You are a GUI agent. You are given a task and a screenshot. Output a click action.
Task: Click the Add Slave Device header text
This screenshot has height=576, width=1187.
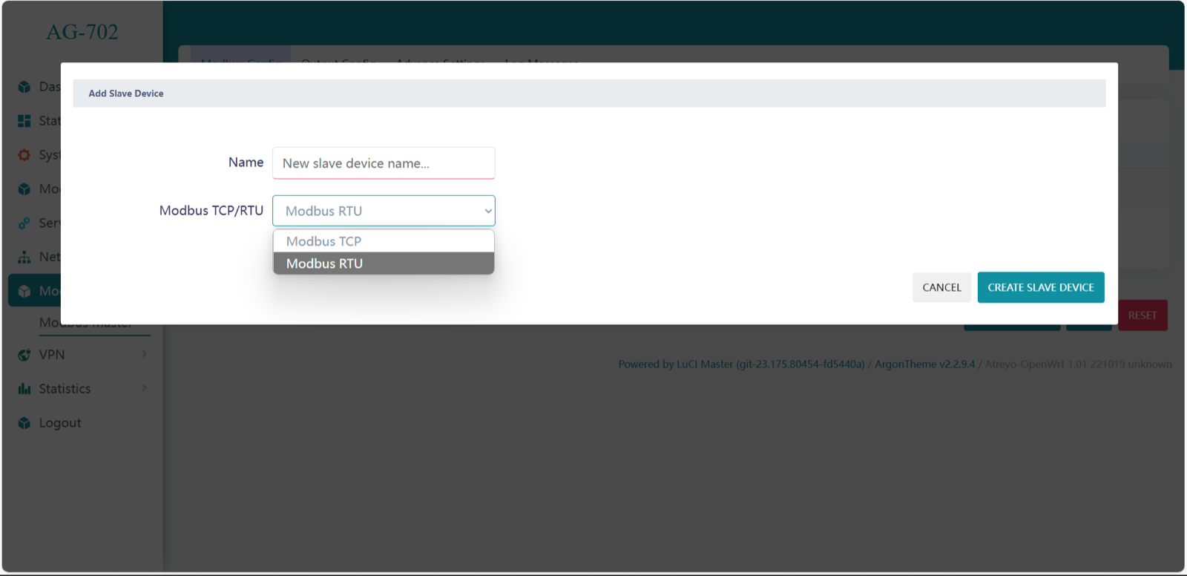pos(126,94)
